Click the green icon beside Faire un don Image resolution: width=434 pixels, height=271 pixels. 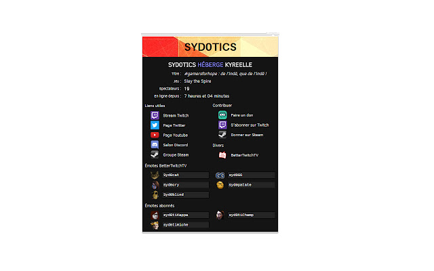(222, 115)
